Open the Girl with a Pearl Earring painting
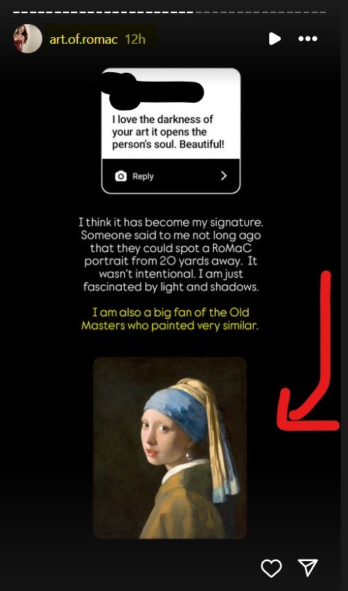This screenshot has width=348, height=591. coord(170,447)
